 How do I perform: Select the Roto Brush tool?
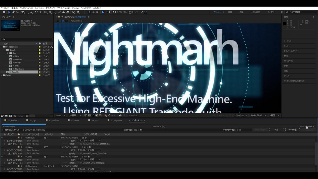pos(73,12)
